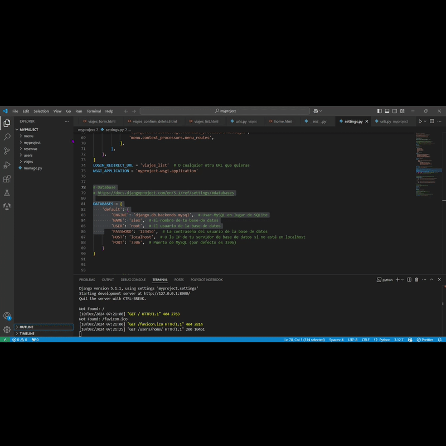Screen dimensions: 446x446
Task: Click the code minimap overview
Action: [428, 164]
